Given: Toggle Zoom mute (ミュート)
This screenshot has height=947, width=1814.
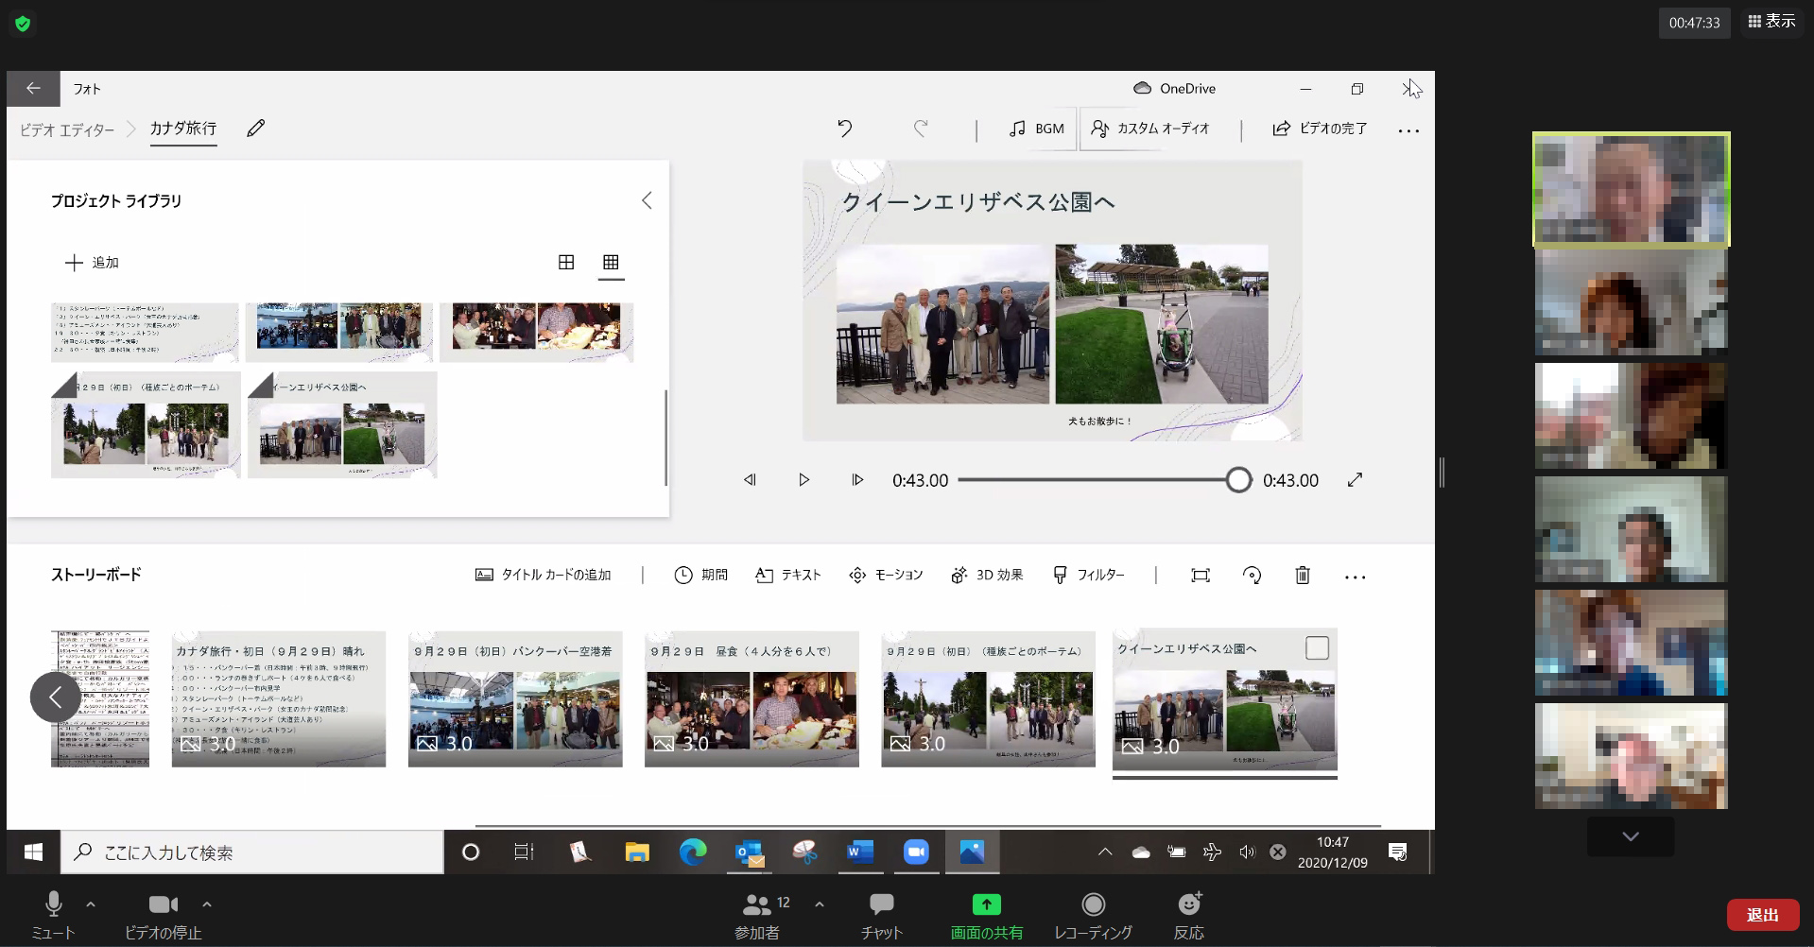Looking at the screenshot, I should tap(53, 914).
